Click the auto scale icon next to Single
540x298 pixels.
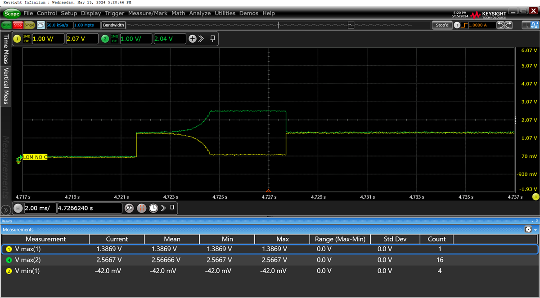coord(41,25)
